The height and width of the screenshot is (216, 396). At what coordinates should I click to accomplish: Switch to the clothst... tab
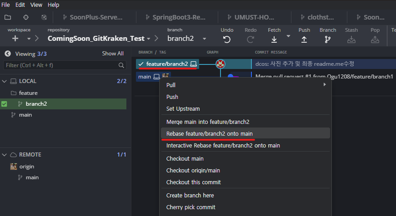[318, 17]
